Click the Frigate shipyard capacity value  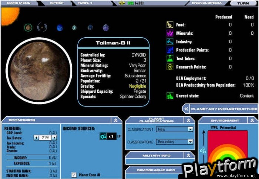click(140, 91)
